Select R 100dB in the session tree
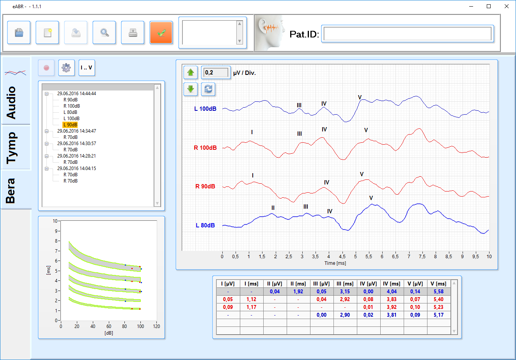 (72, 106)
